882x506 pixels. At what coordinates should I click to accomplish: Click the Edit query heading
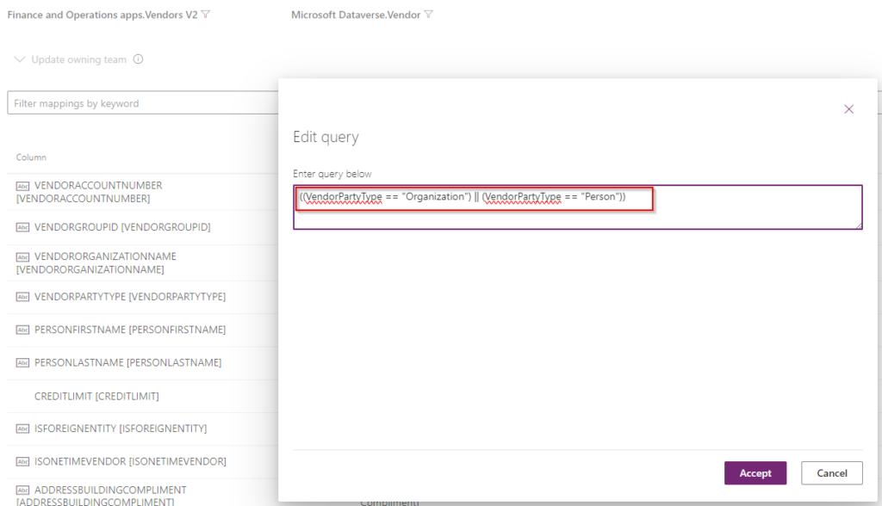click(326, 137)
